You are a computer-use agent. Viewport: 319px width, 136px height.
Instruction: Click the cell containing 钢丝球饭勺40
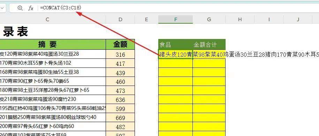pos(53,117)
